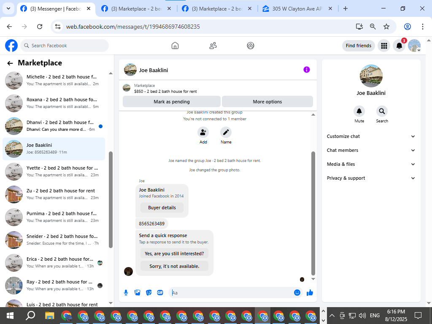
Task: Expand Media & files section
Action: click(x=371, y=164)
